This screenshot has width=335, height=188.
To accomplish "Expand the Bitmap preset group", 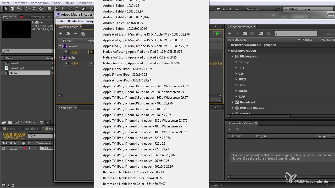I will click(x=236, y=62).
